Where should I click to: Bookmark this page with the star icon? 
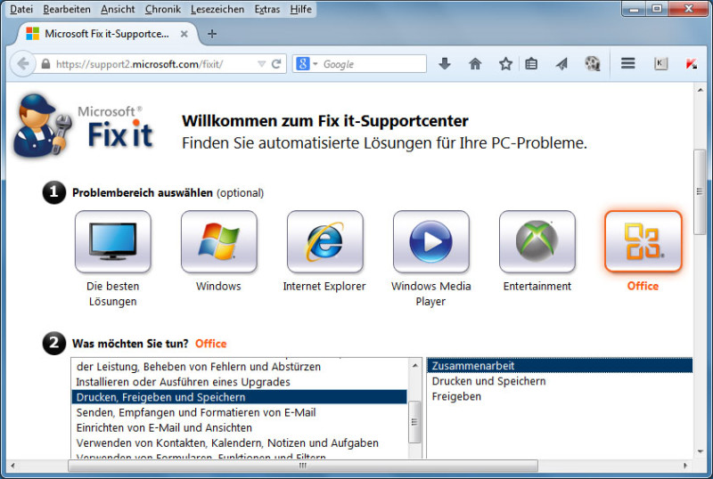coord(505,63)
